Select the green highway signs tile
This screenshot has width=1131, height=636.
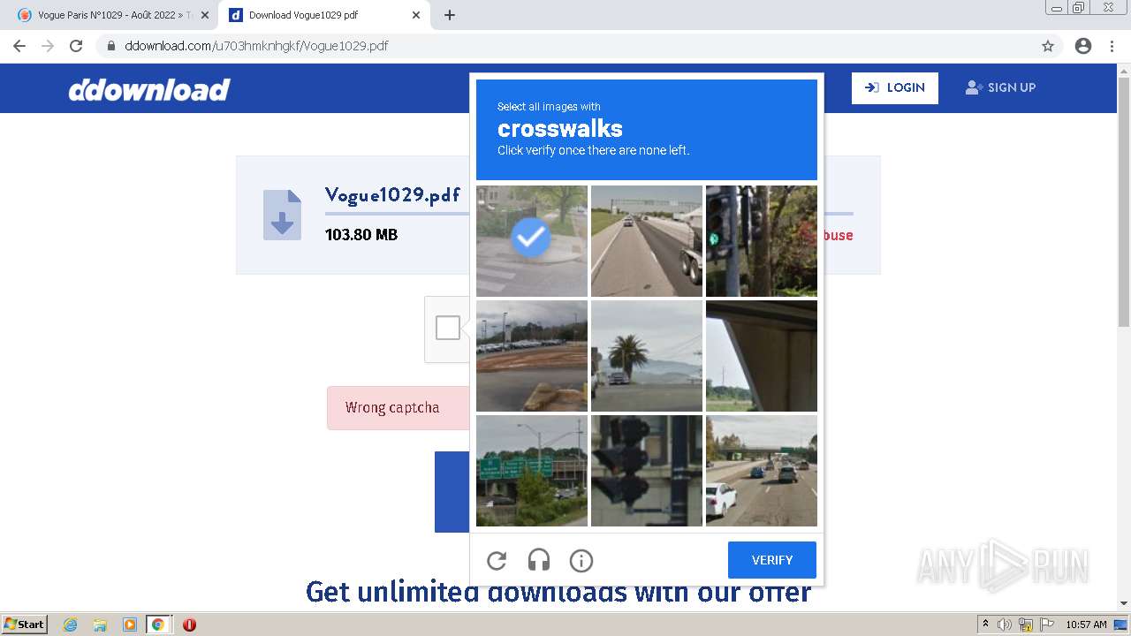click(532, 471)
